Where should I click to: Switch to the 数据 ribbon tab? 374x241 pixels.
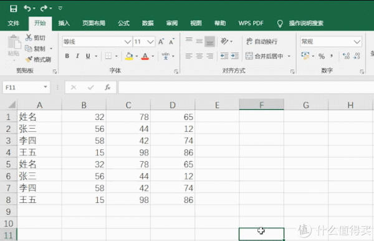148,23
